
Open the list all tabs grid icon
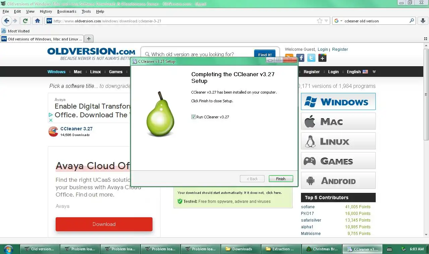click(x=426, y=39)
